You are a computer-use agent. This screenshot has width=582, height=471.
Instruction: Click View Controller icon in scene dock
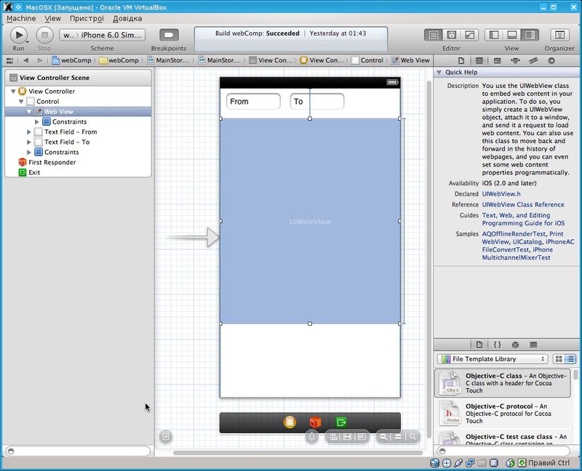coord(290,422)
